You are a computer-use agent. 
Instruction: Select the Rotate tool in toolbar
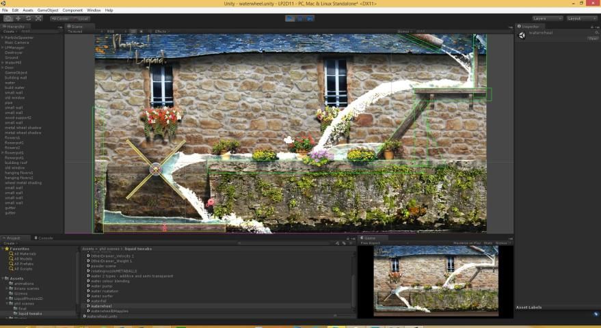click(x=29, y=18)
